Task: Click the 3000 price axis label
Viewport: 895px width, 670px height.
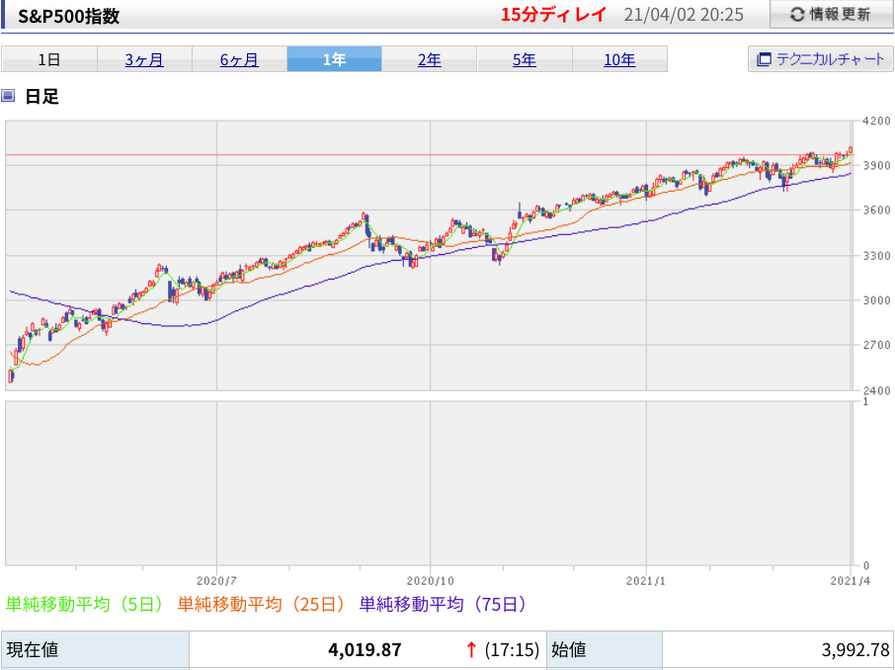Action: tap(876, 300)
